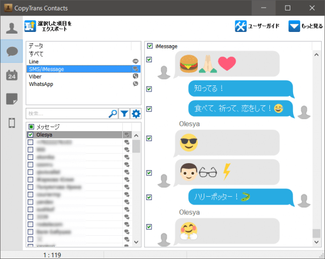Click the SMS/iMessage bubbles icon
Screen dimensions: 325x259
pos(136,69)
